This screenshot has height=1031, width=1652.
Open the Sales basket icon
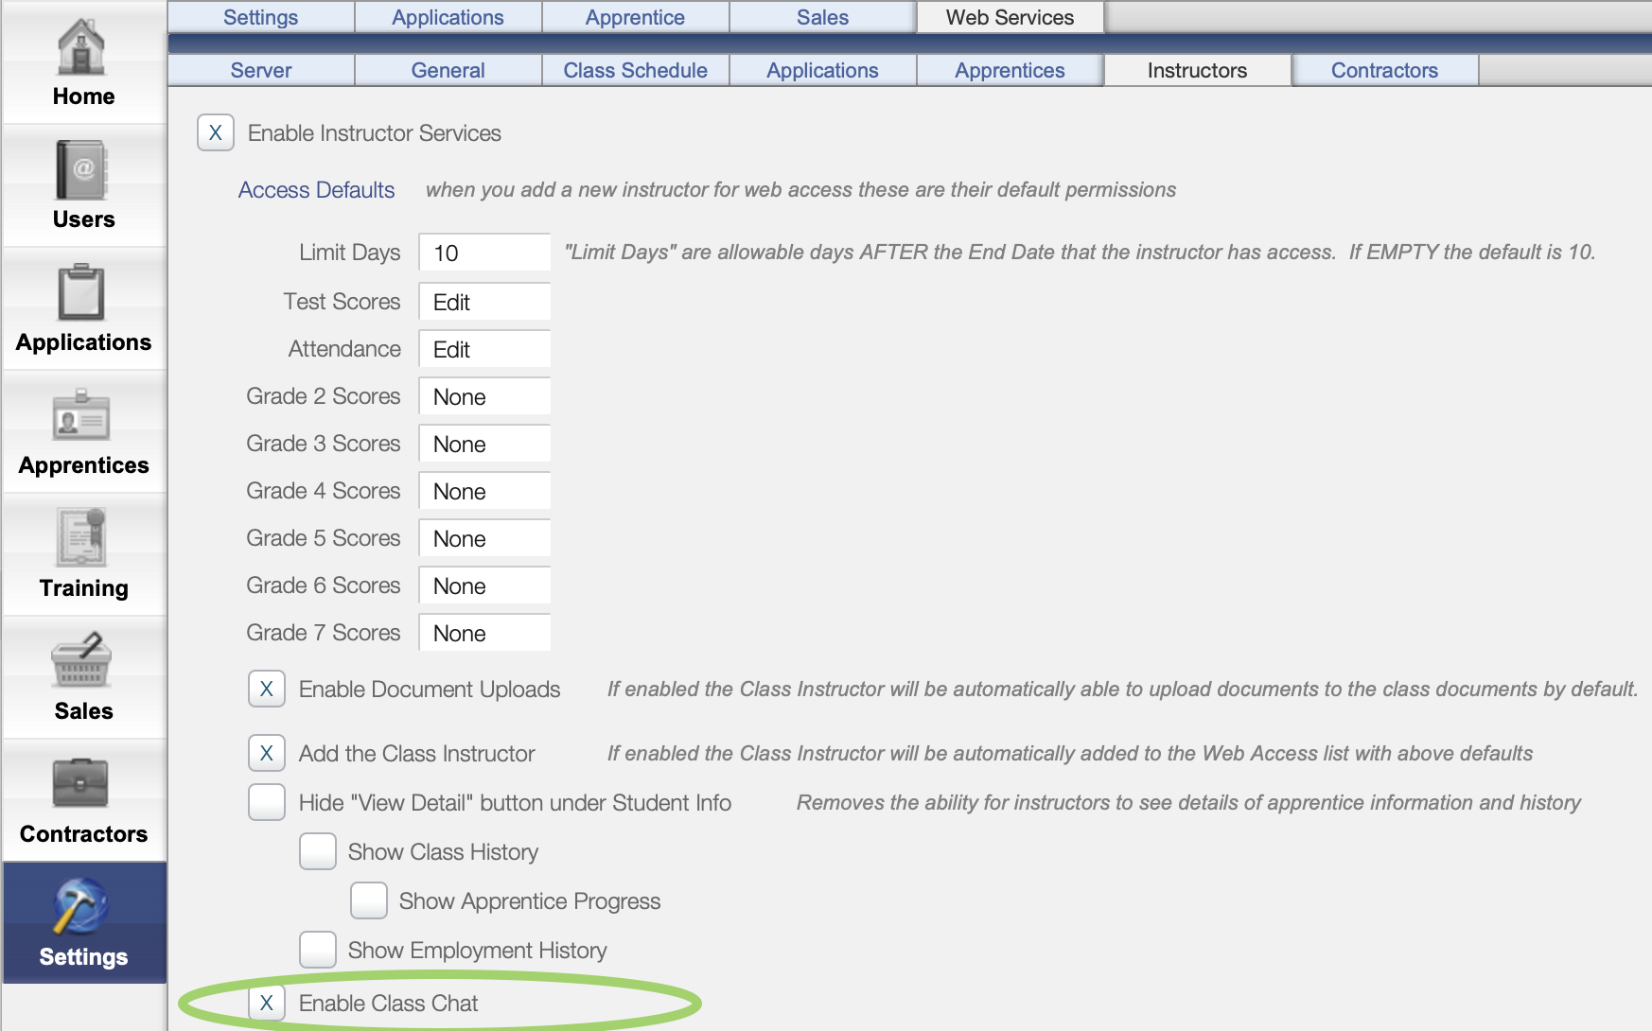point(83,661)
